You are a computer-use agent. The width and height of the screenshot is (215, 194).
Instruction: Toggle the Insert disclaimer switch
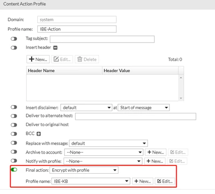[x=14, y=107]
